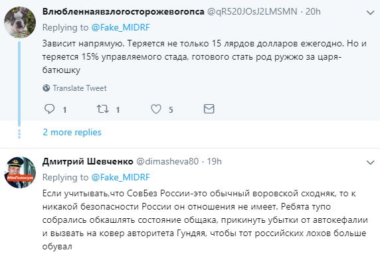Click the globe icon beside Translate Tweet
This screenshot has width=380, height=258.
point(47,88)
